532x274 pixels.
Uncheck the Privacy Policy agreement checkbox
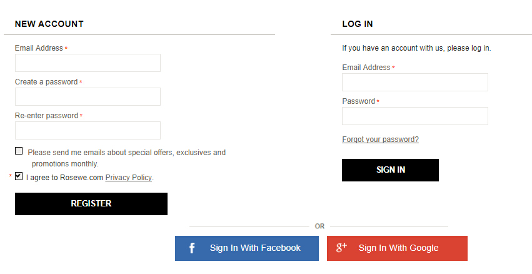click(19, 176)
